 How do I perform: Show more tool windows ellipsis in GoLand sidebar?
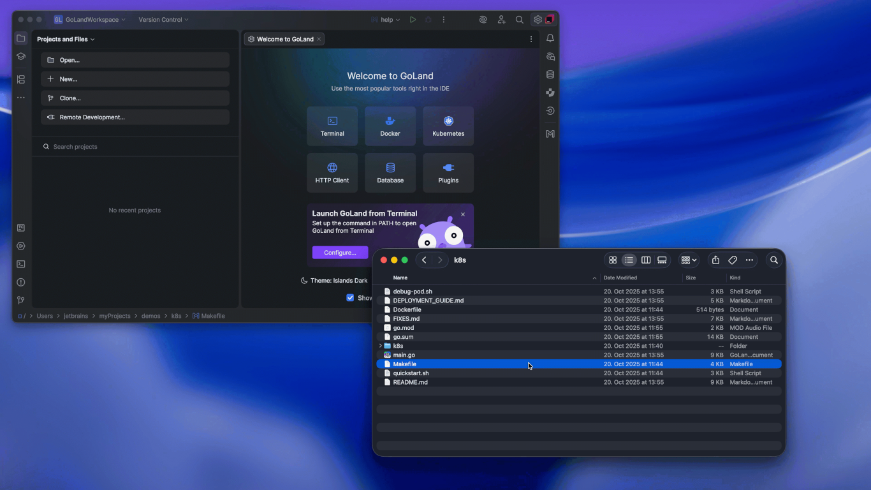[x=21, y=98]
